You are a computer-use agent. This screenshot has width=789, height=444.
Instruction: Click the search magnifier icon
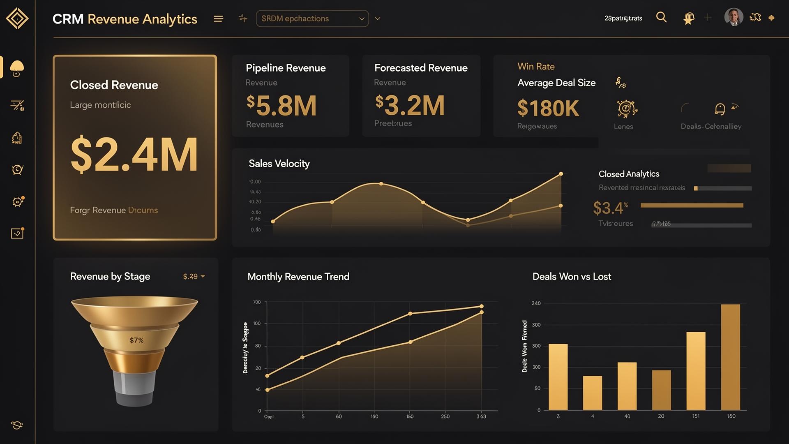pos(661,17)
